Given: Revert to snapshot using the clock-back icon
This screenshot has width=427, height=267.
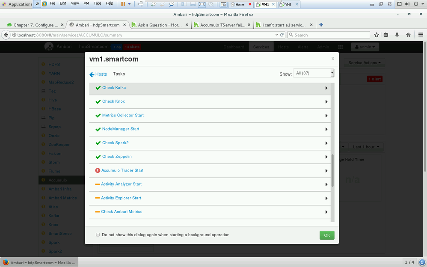Looking at the screenshot, I should pyautogui.click(x=163, y=4).
